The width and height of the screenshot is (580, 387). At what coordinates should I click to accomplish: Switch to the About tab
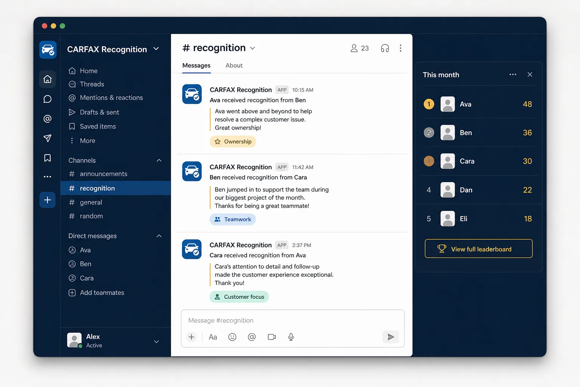click(x=234, y=65)
